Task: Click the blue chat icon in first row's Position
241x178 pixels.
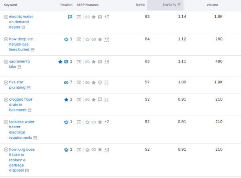Action: coord(70,17)
